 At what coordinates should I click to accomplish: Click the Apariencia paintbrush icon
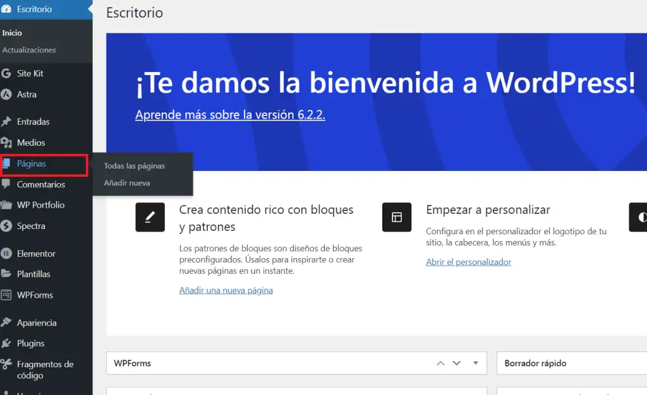coord(6,322)
